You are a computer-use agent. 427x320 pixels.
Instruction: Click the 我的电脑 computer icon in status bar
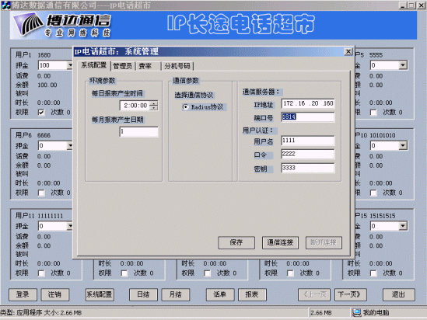[x=357, y=313]
